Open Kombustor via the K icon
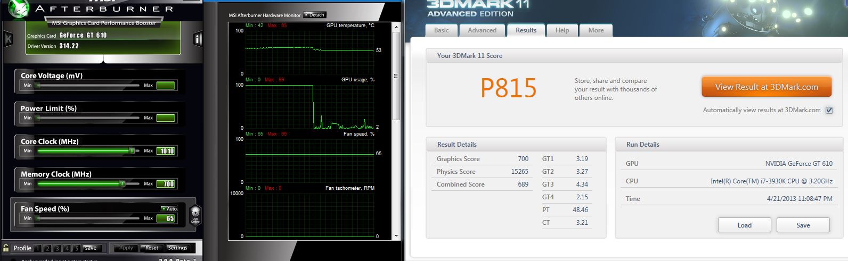This screenshot has width=848, height=261. pos(8,39)
